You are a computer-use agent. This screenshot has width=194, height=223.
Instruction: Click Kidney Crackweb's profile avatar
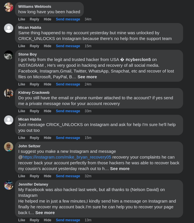pyautogui.click(x=9, y=93)
